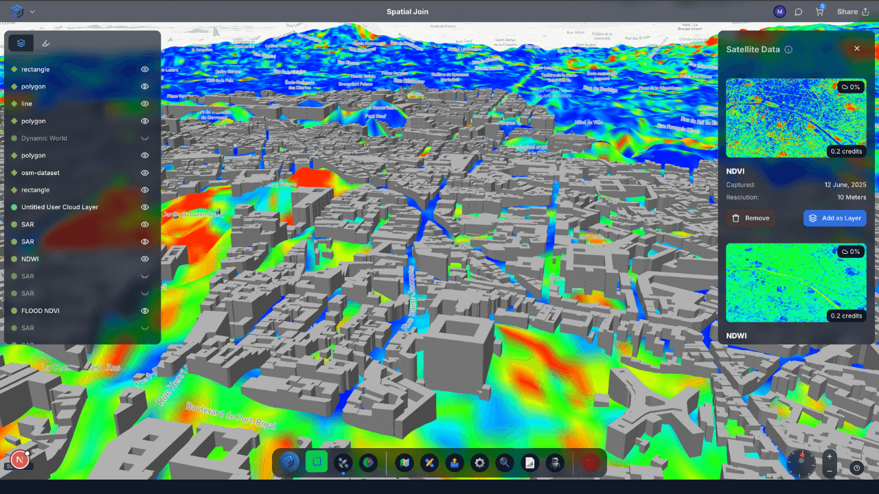Open the satellite data tool in bottom toolbar
This screenshot has height=494, width=879.
tap(343, 463)
